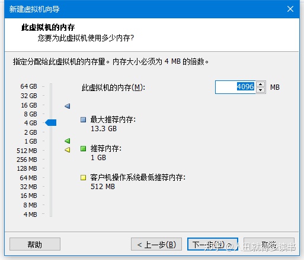Click the 32 MB scale label

[28, 187]
